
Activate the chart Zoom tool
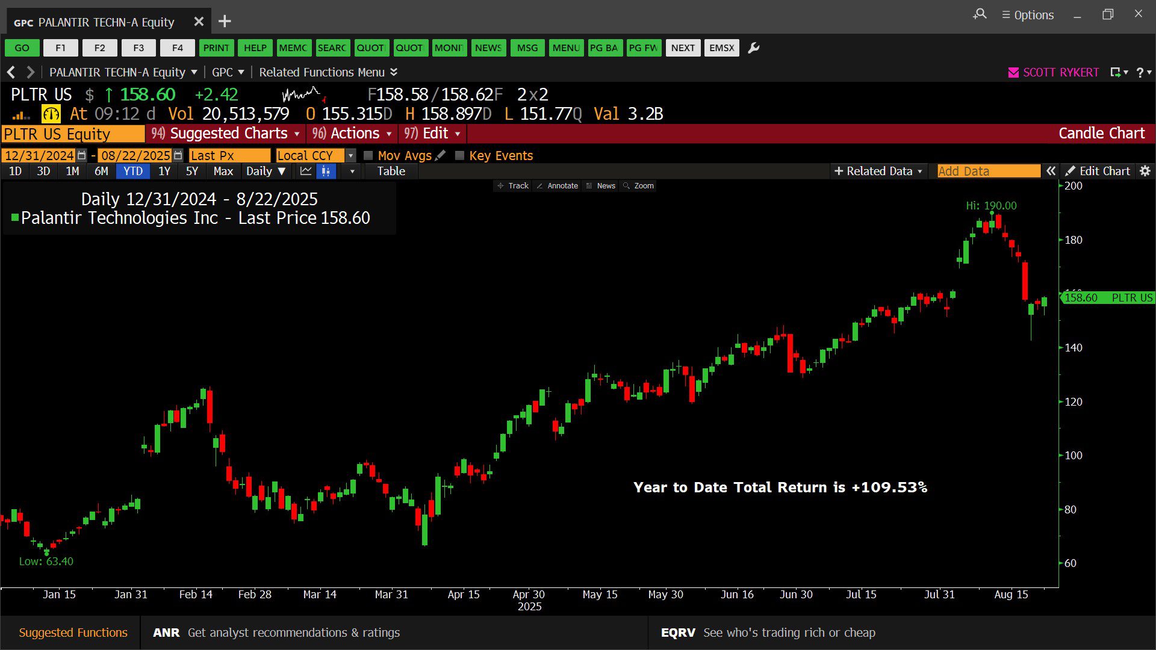pyautogui.click(x=638, y=186)
